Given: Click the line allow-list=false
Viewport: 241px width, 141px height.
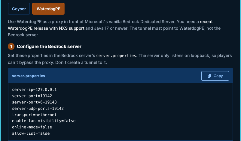Looking at the screenshot, I should click(31, 133).
